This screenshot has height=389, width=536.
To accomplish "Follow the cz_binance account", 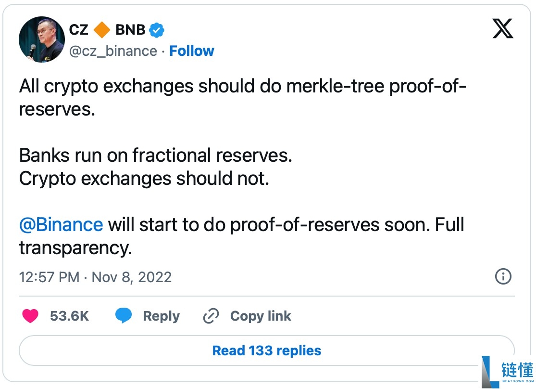I will [x=192, y=51].
